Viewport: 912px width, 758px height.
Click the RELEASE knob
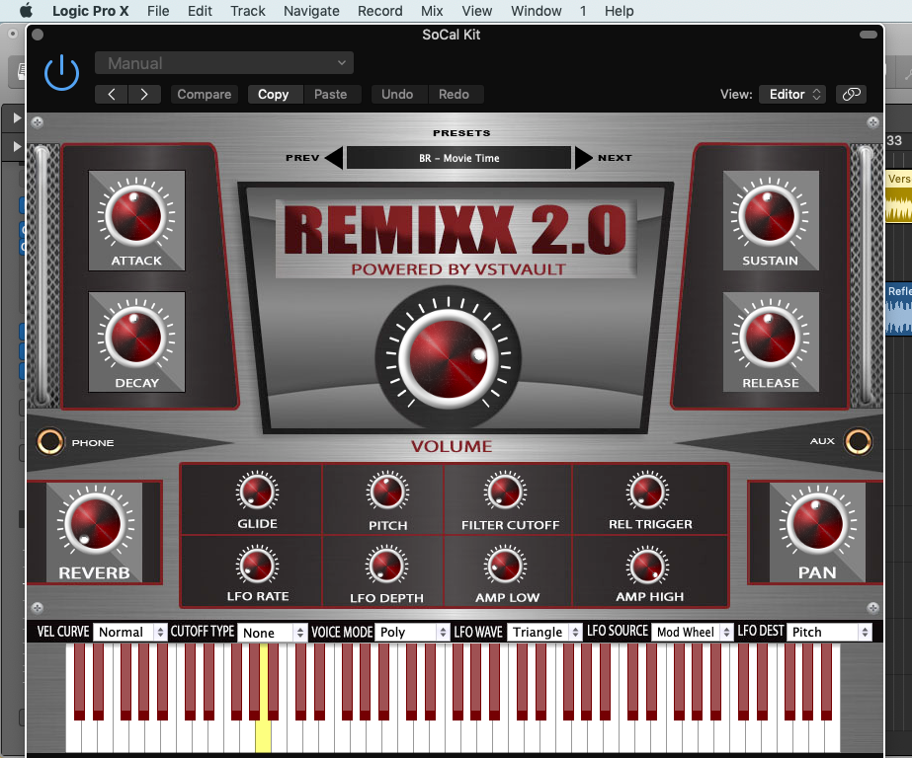pos(770,337)
